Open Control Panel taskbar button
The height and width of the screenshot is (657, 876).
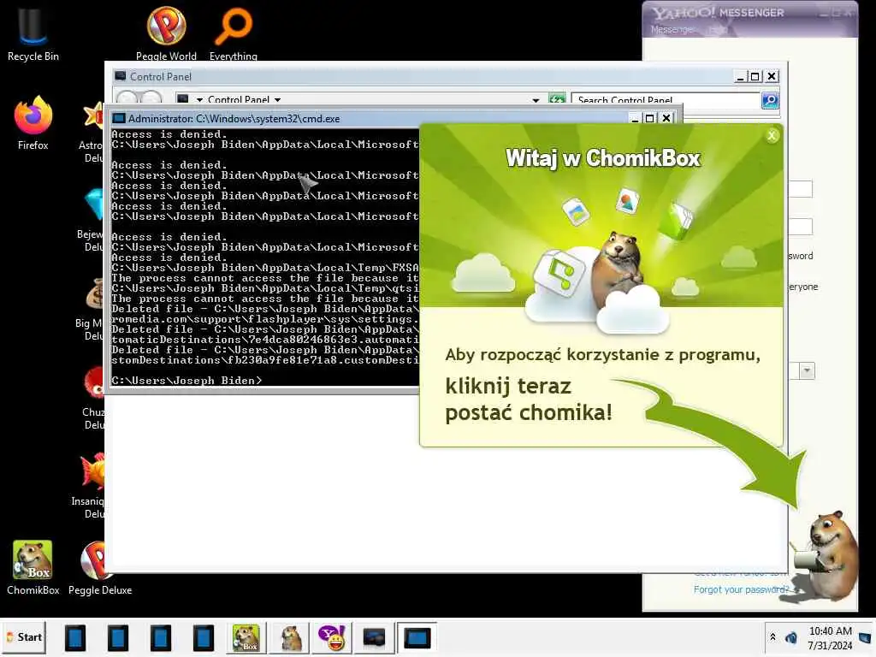click(x=374, y=637)
